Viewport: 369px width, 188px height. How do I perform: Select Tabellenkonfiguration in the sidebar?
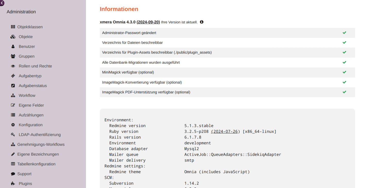point(36,164)
